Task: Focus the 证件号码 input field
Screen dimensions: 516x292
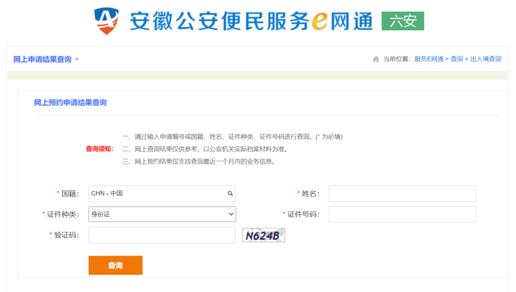Action: (x=402, y=215)
